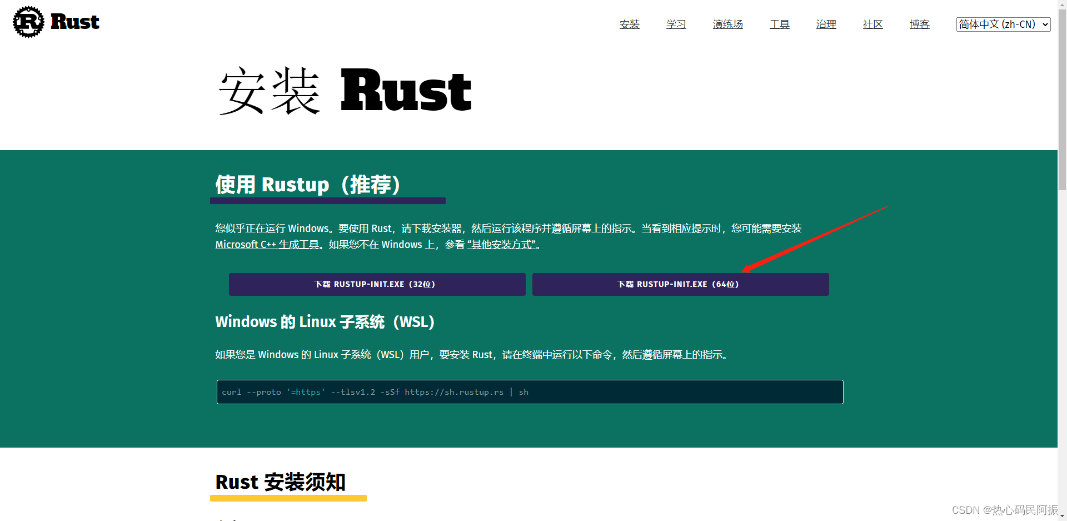
Task: Follow the 其他安装方式 link
Action: coord(501,245)
